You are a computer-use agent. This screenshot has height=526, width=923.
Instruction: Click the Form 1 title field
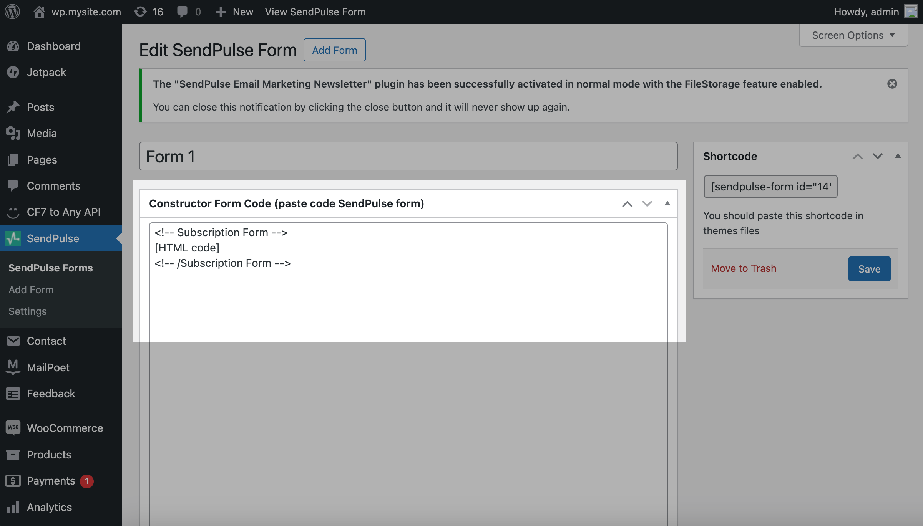[x=408, y=156]
